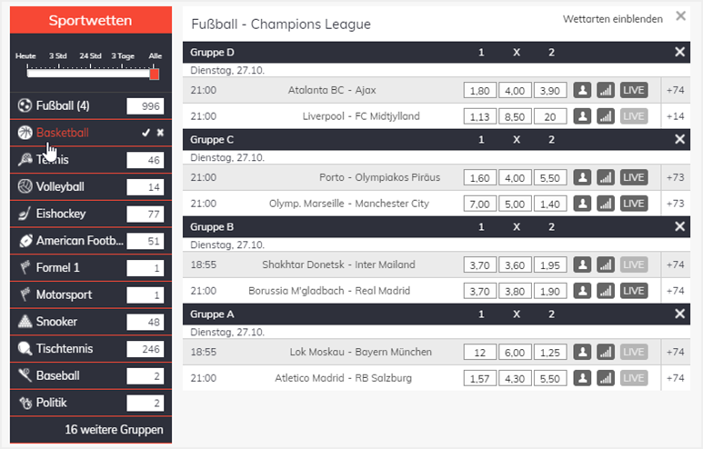703x449 pixels.
Task: Open player info icon for Atalanta BC - Ajax
Action: 582,90
